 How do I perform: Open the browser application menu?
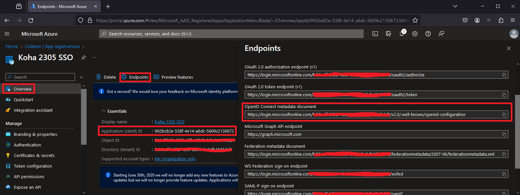point(513,20)
